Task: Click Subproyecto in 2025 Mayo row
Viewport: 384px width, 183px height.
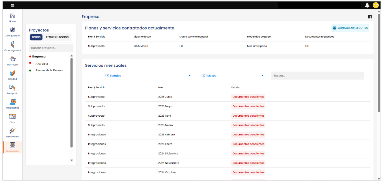Action: pos(96,106)
